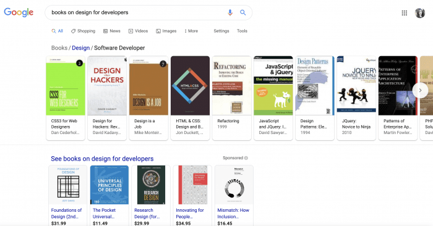Click the Sponsored info icon
The height and width of the screenshot is (226, 433).
click(x=246, y=158)
